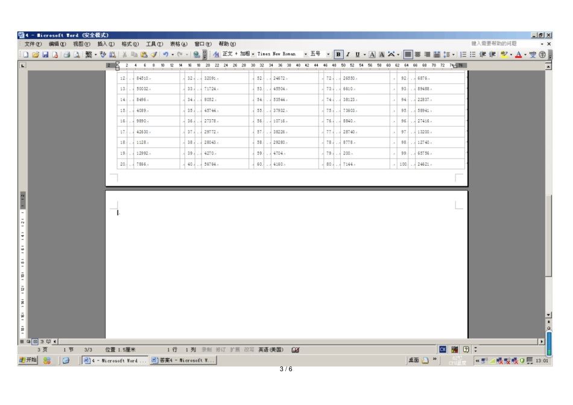Image resolution: width=573 pixels, height=405 pixels.
Task: Run spelling and grammar check
Action: tap(103, 54)
